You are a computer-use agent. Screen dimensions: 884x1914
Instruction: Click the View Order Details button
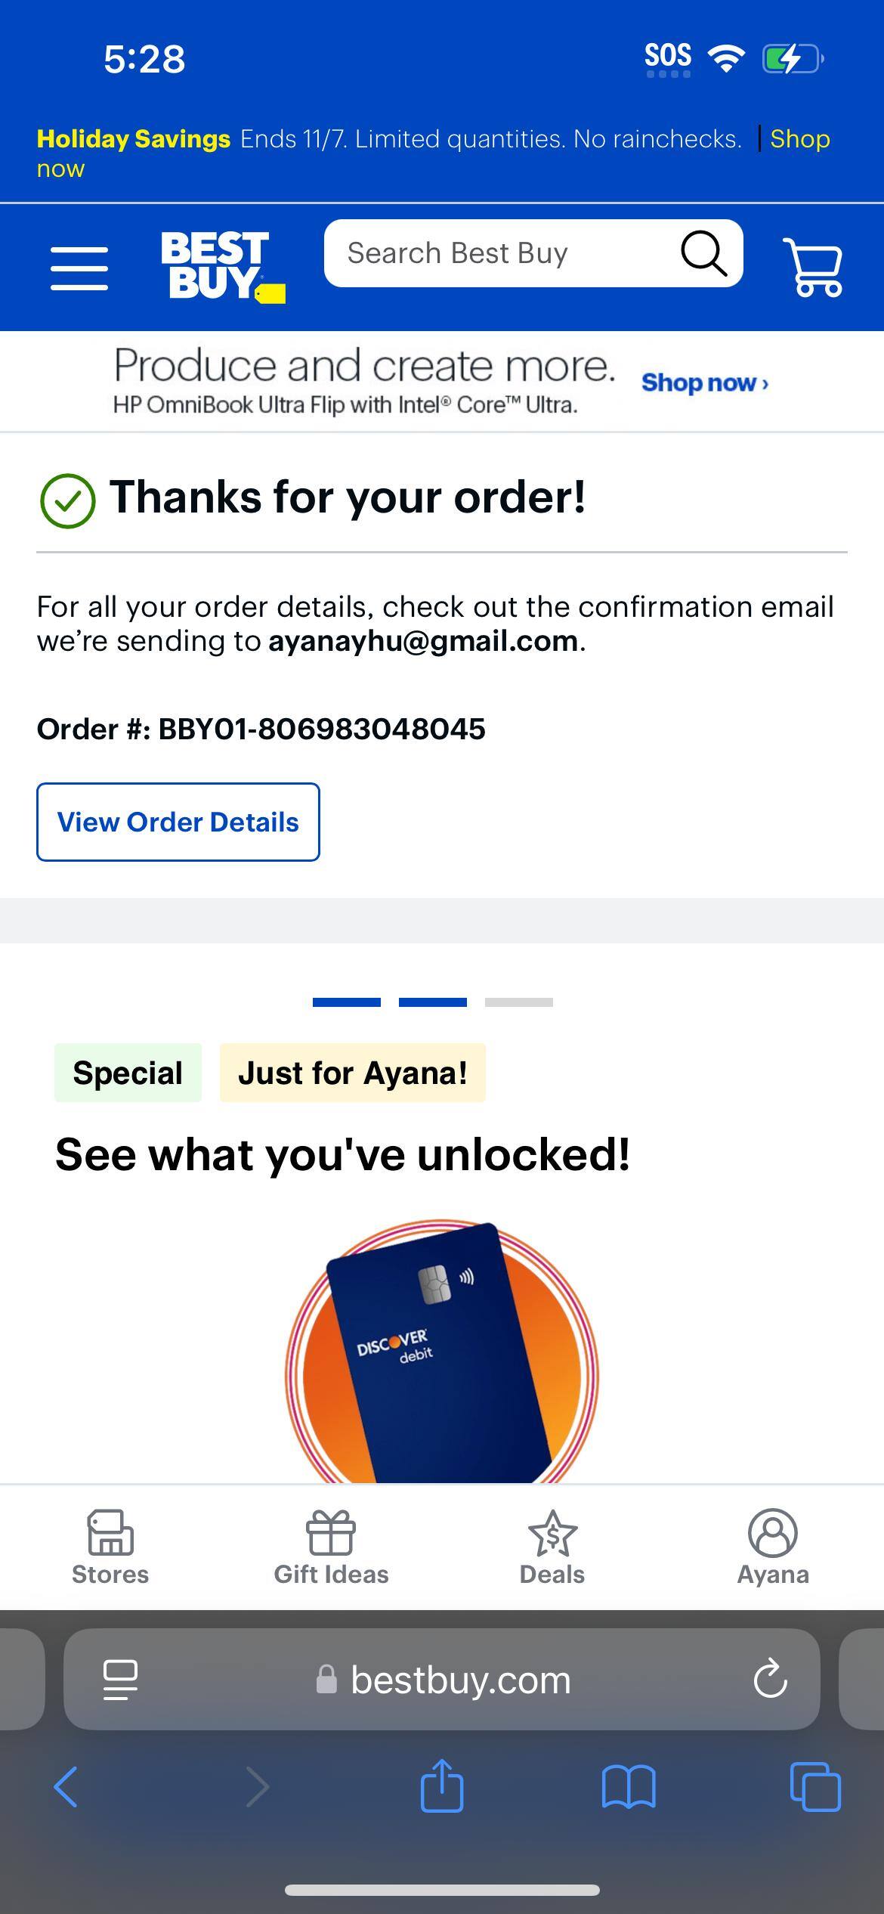point(178,822)
